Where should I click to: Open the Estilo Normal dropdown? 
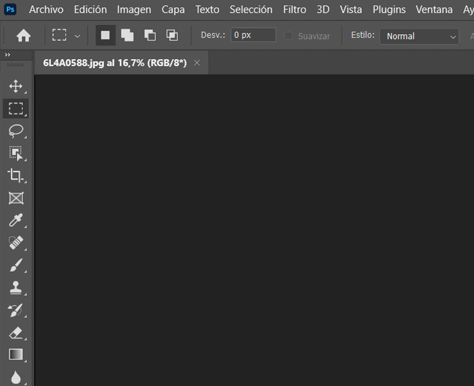point(419,36)
